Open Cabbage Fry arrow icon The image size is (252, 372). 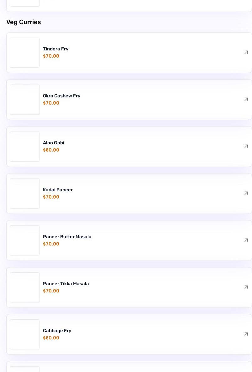246,334
